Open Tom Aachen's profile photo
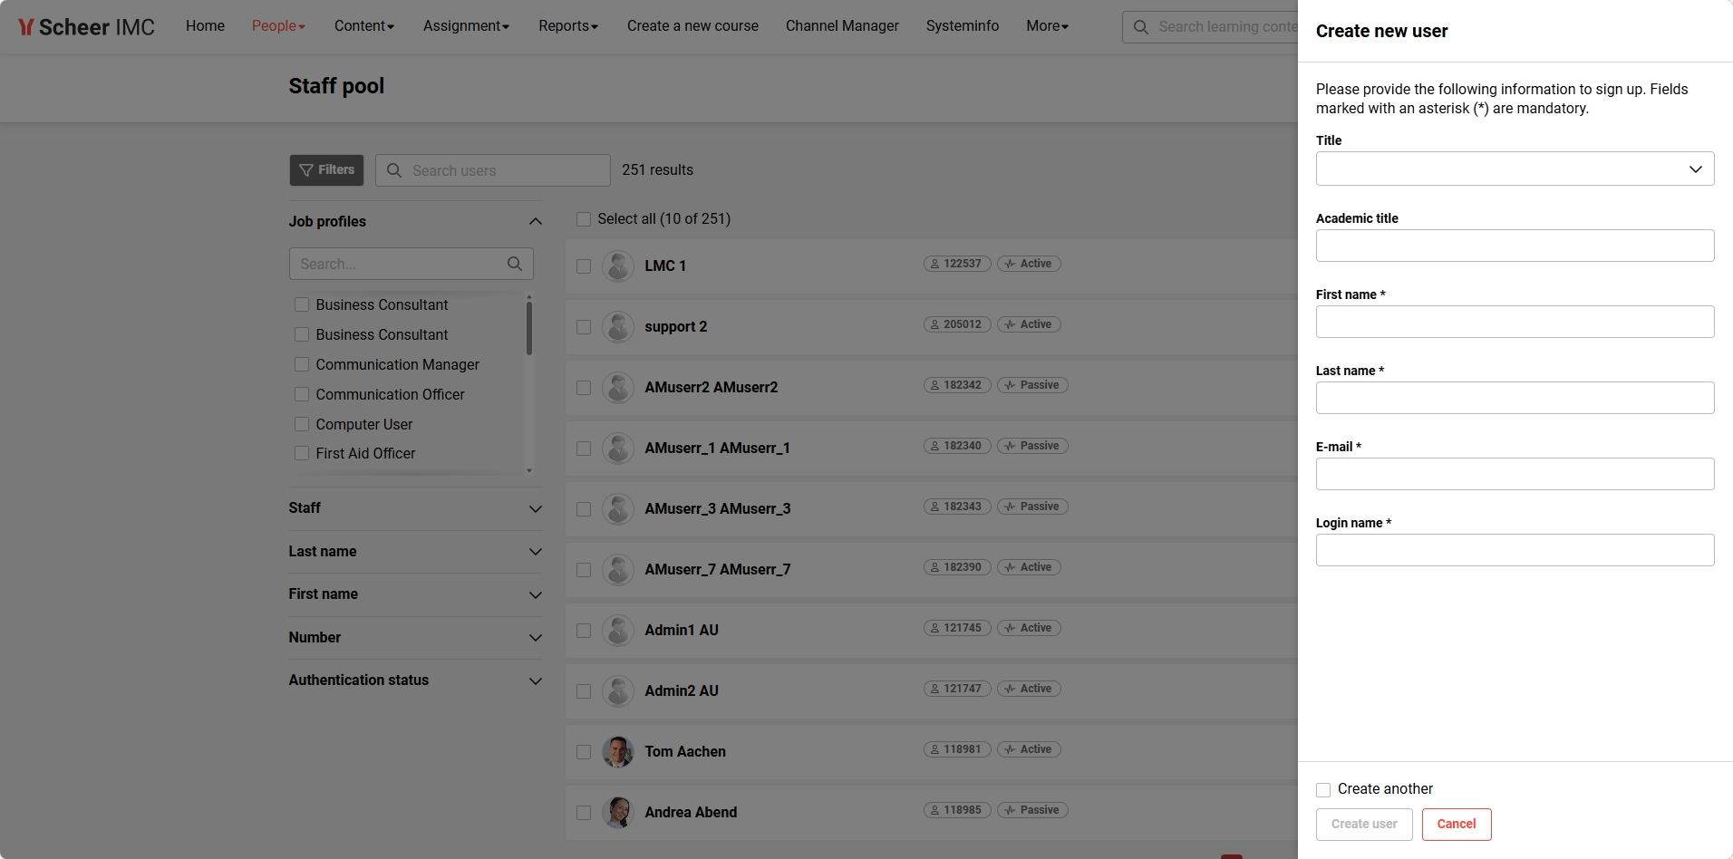 (618, 752)
